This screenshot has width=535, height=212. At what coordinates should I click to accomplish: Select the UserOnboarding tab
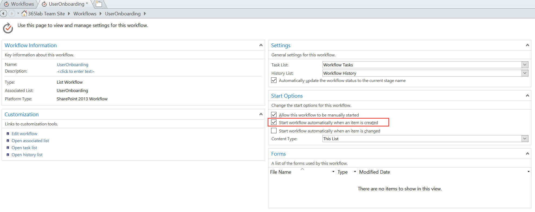tap(66, 4)
